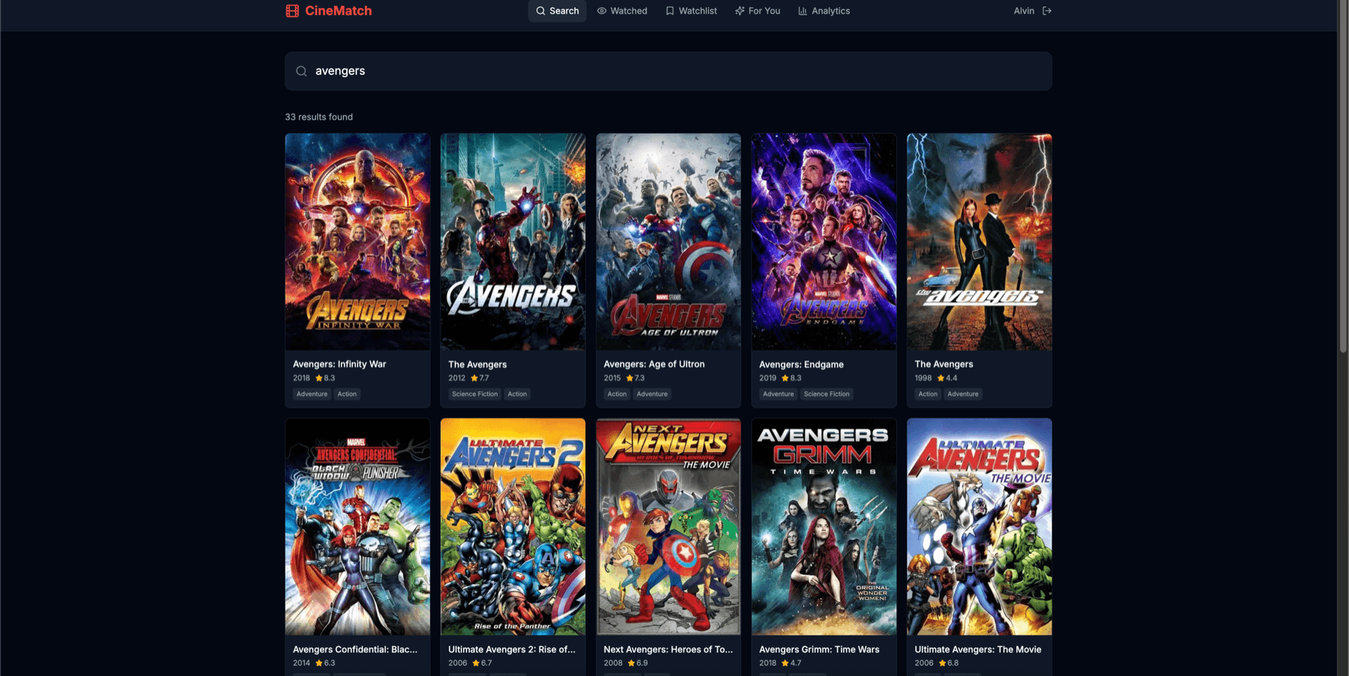Click Science Fiction tag on Endgame card
Screen dimensions: 1349x676
pyautogui.click(x=827, y=394)
